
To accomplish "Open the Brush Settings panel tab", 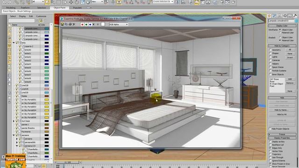I will coord(24,11).
